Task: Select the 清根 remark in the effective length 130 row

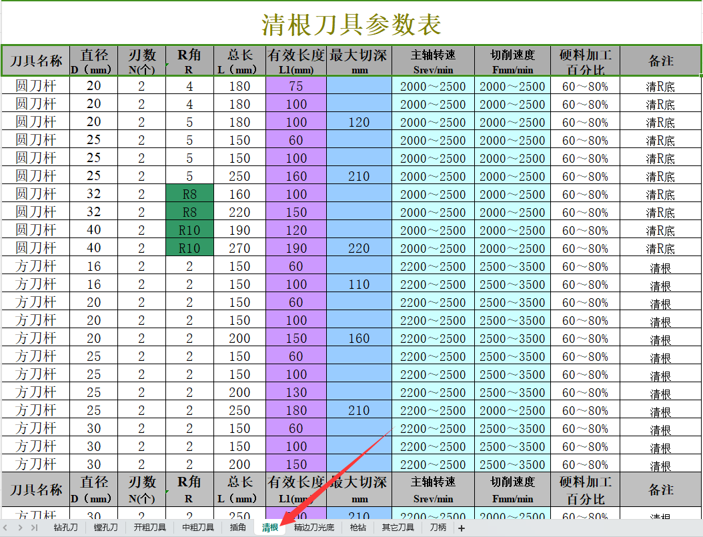Action: [660, 392]
